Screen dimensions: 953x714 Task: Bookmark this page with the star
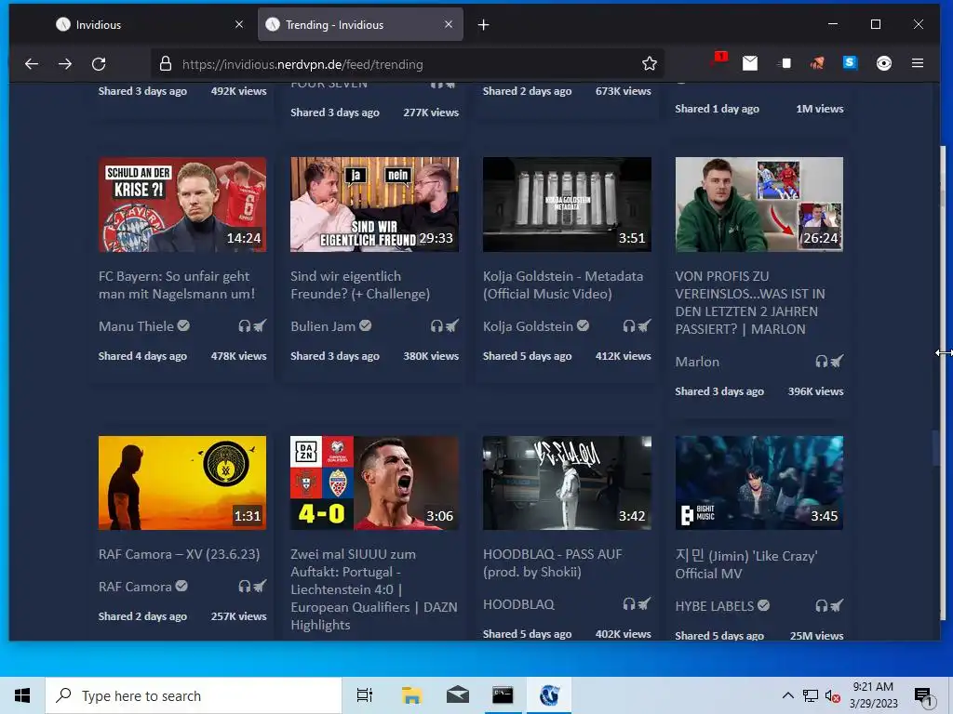click(649, 64)
